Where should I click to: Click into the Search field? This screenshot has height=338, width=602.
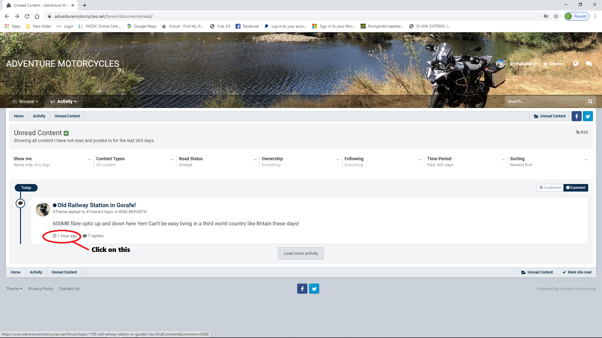pyautogui.click(x=546, y=101)
